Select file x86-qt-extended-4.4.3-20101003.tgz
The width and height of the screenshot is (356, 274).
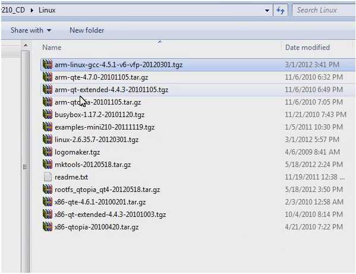(x=110, y=215)
